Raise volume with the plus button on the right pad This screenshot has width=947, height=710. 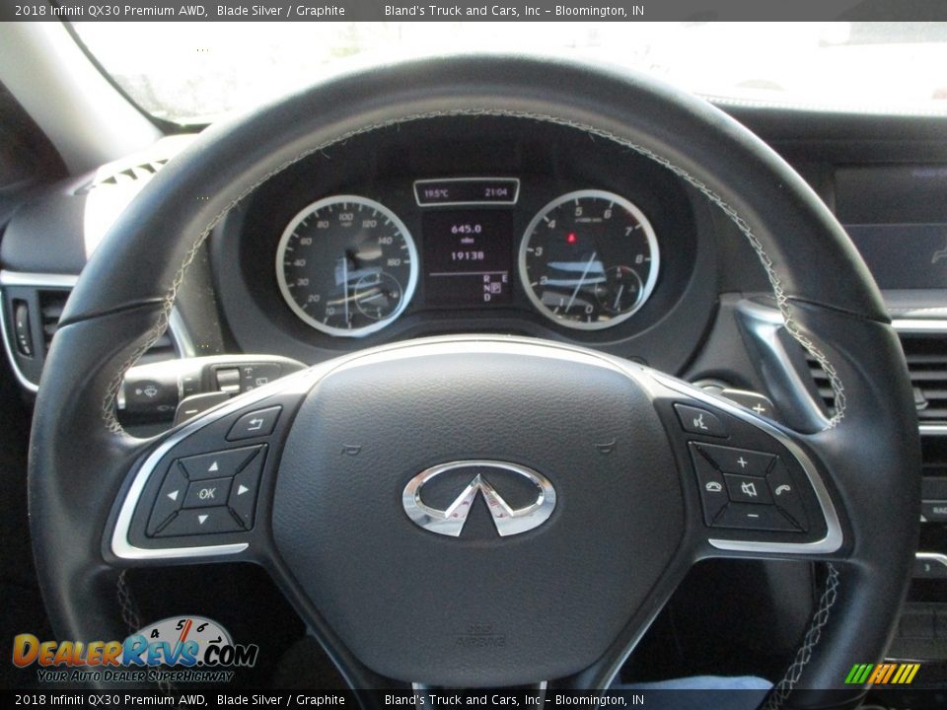(742, 461)
